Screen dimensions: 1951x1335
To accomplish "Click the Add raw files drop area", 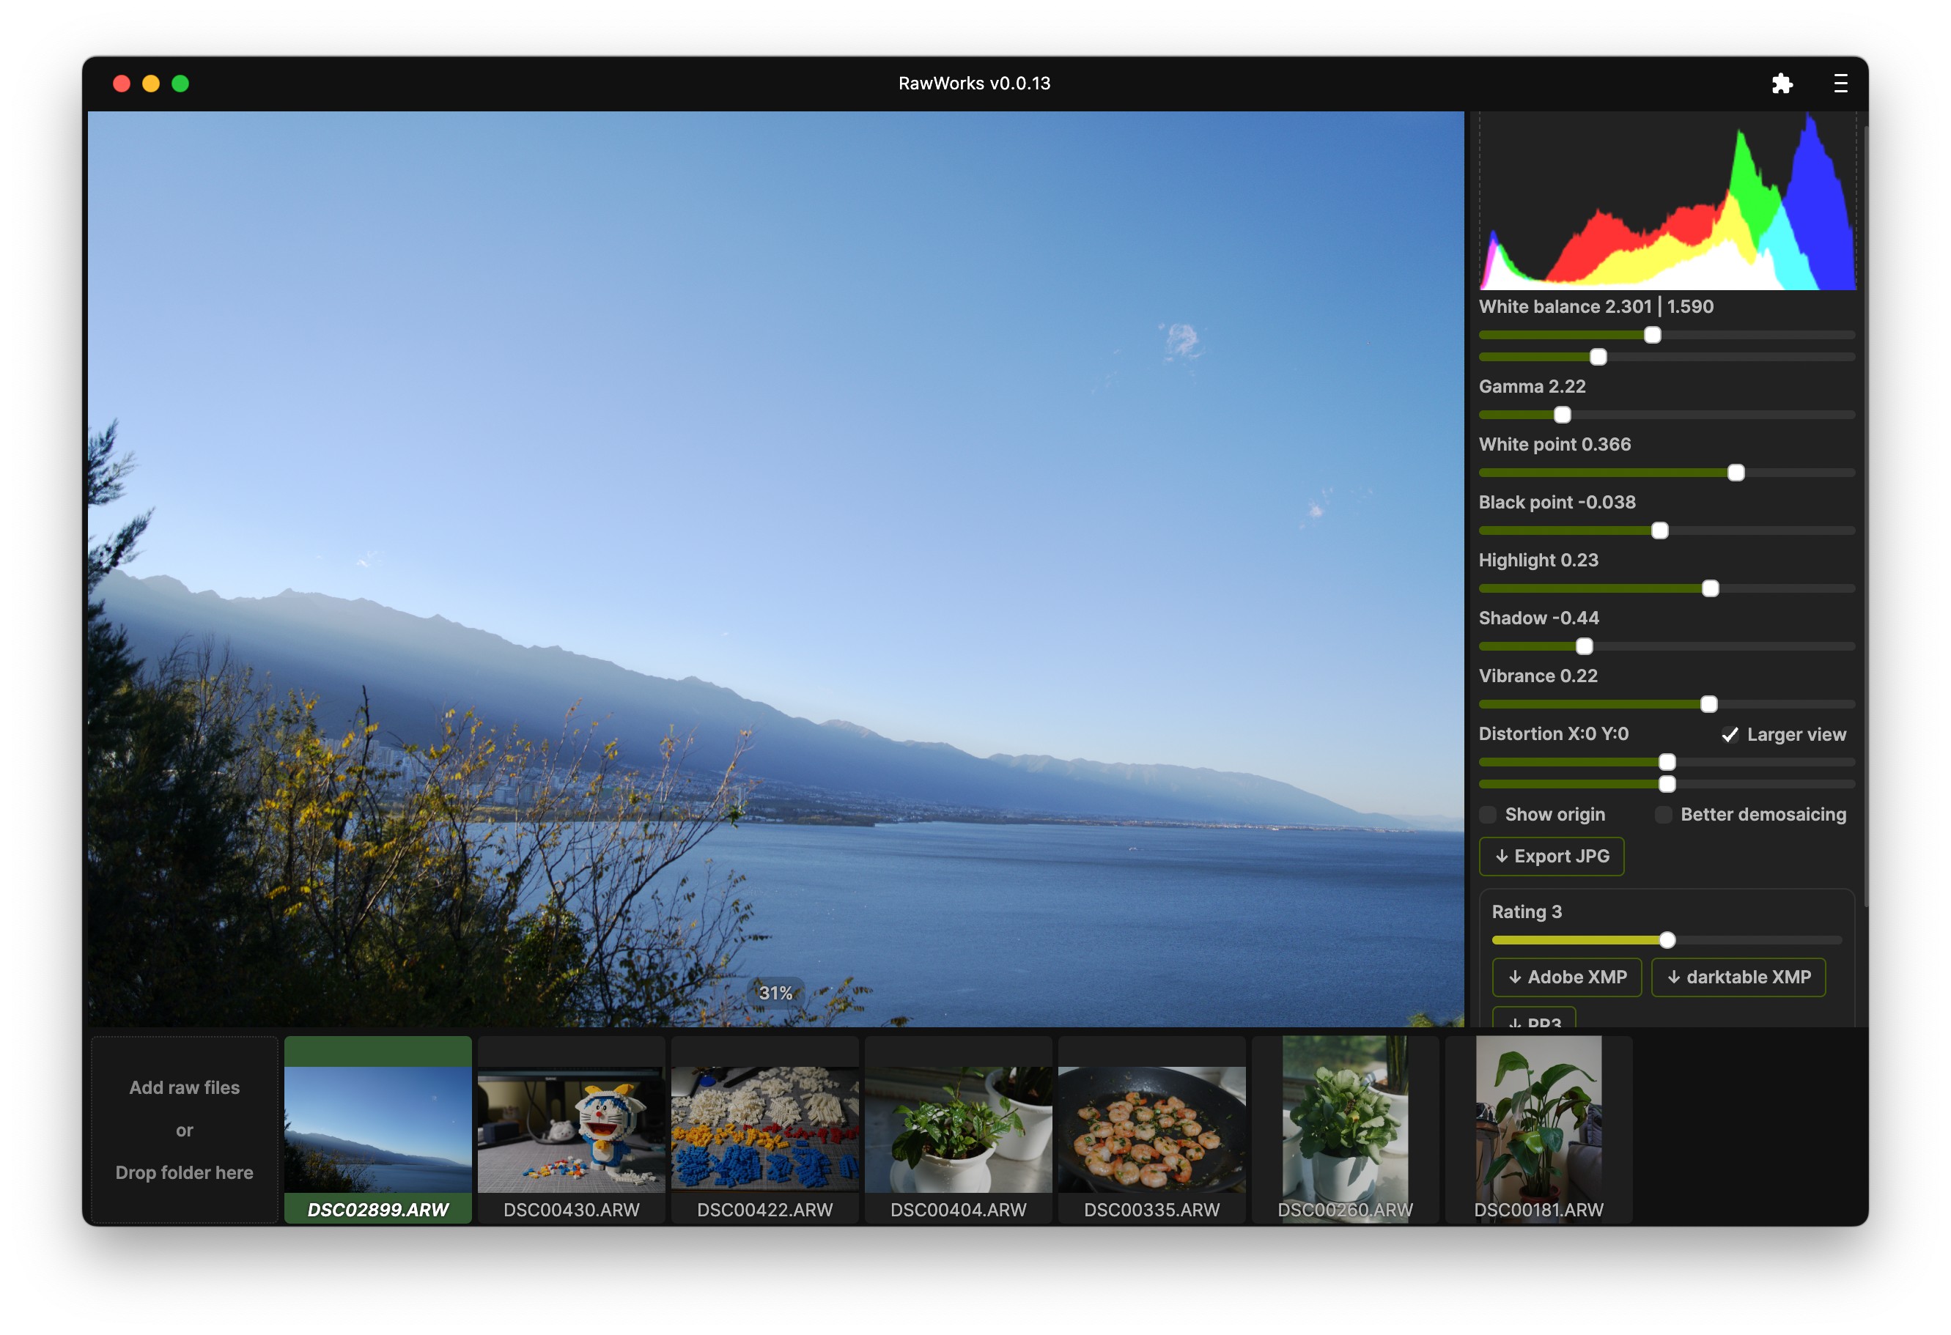I will tap(185, 1129).
